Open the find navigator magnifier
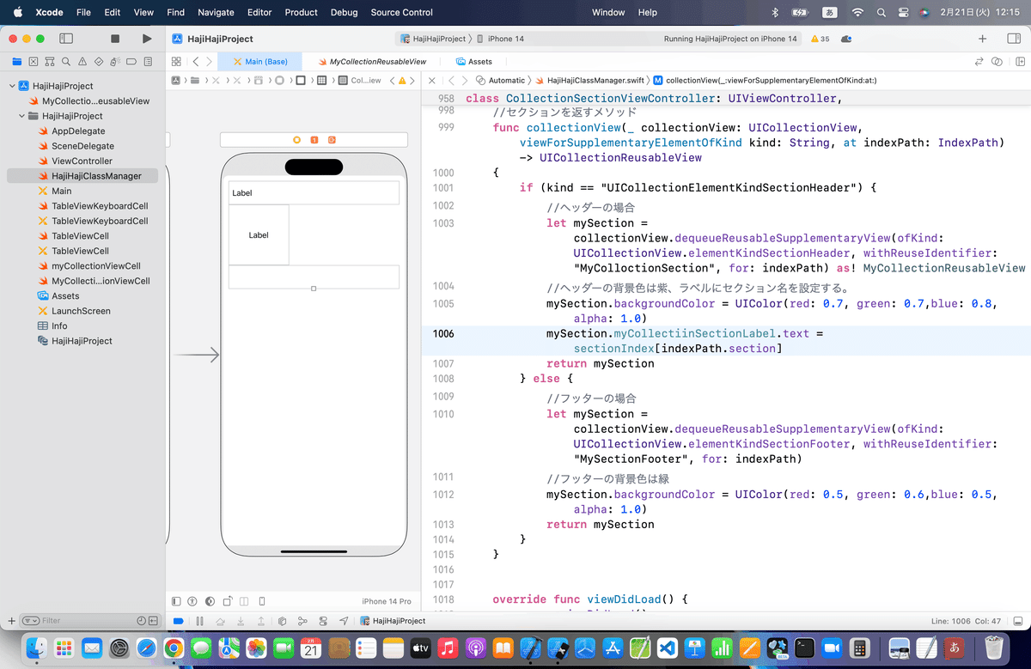This screenshot has height=669, width=1031. 65,61
